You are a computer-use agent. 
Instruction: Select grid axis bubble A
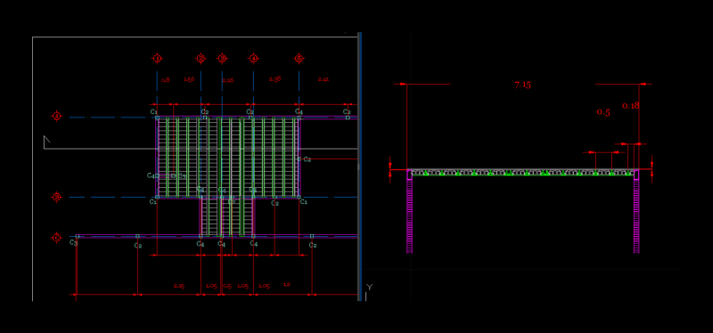(56, 117)
